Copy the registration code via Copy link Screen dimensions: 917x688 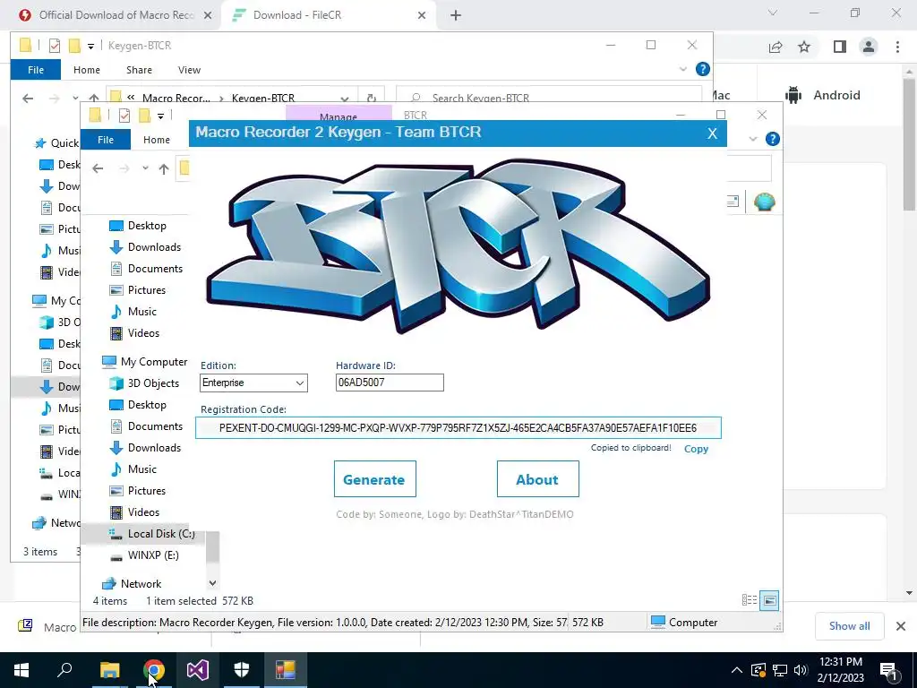[696, 449]
